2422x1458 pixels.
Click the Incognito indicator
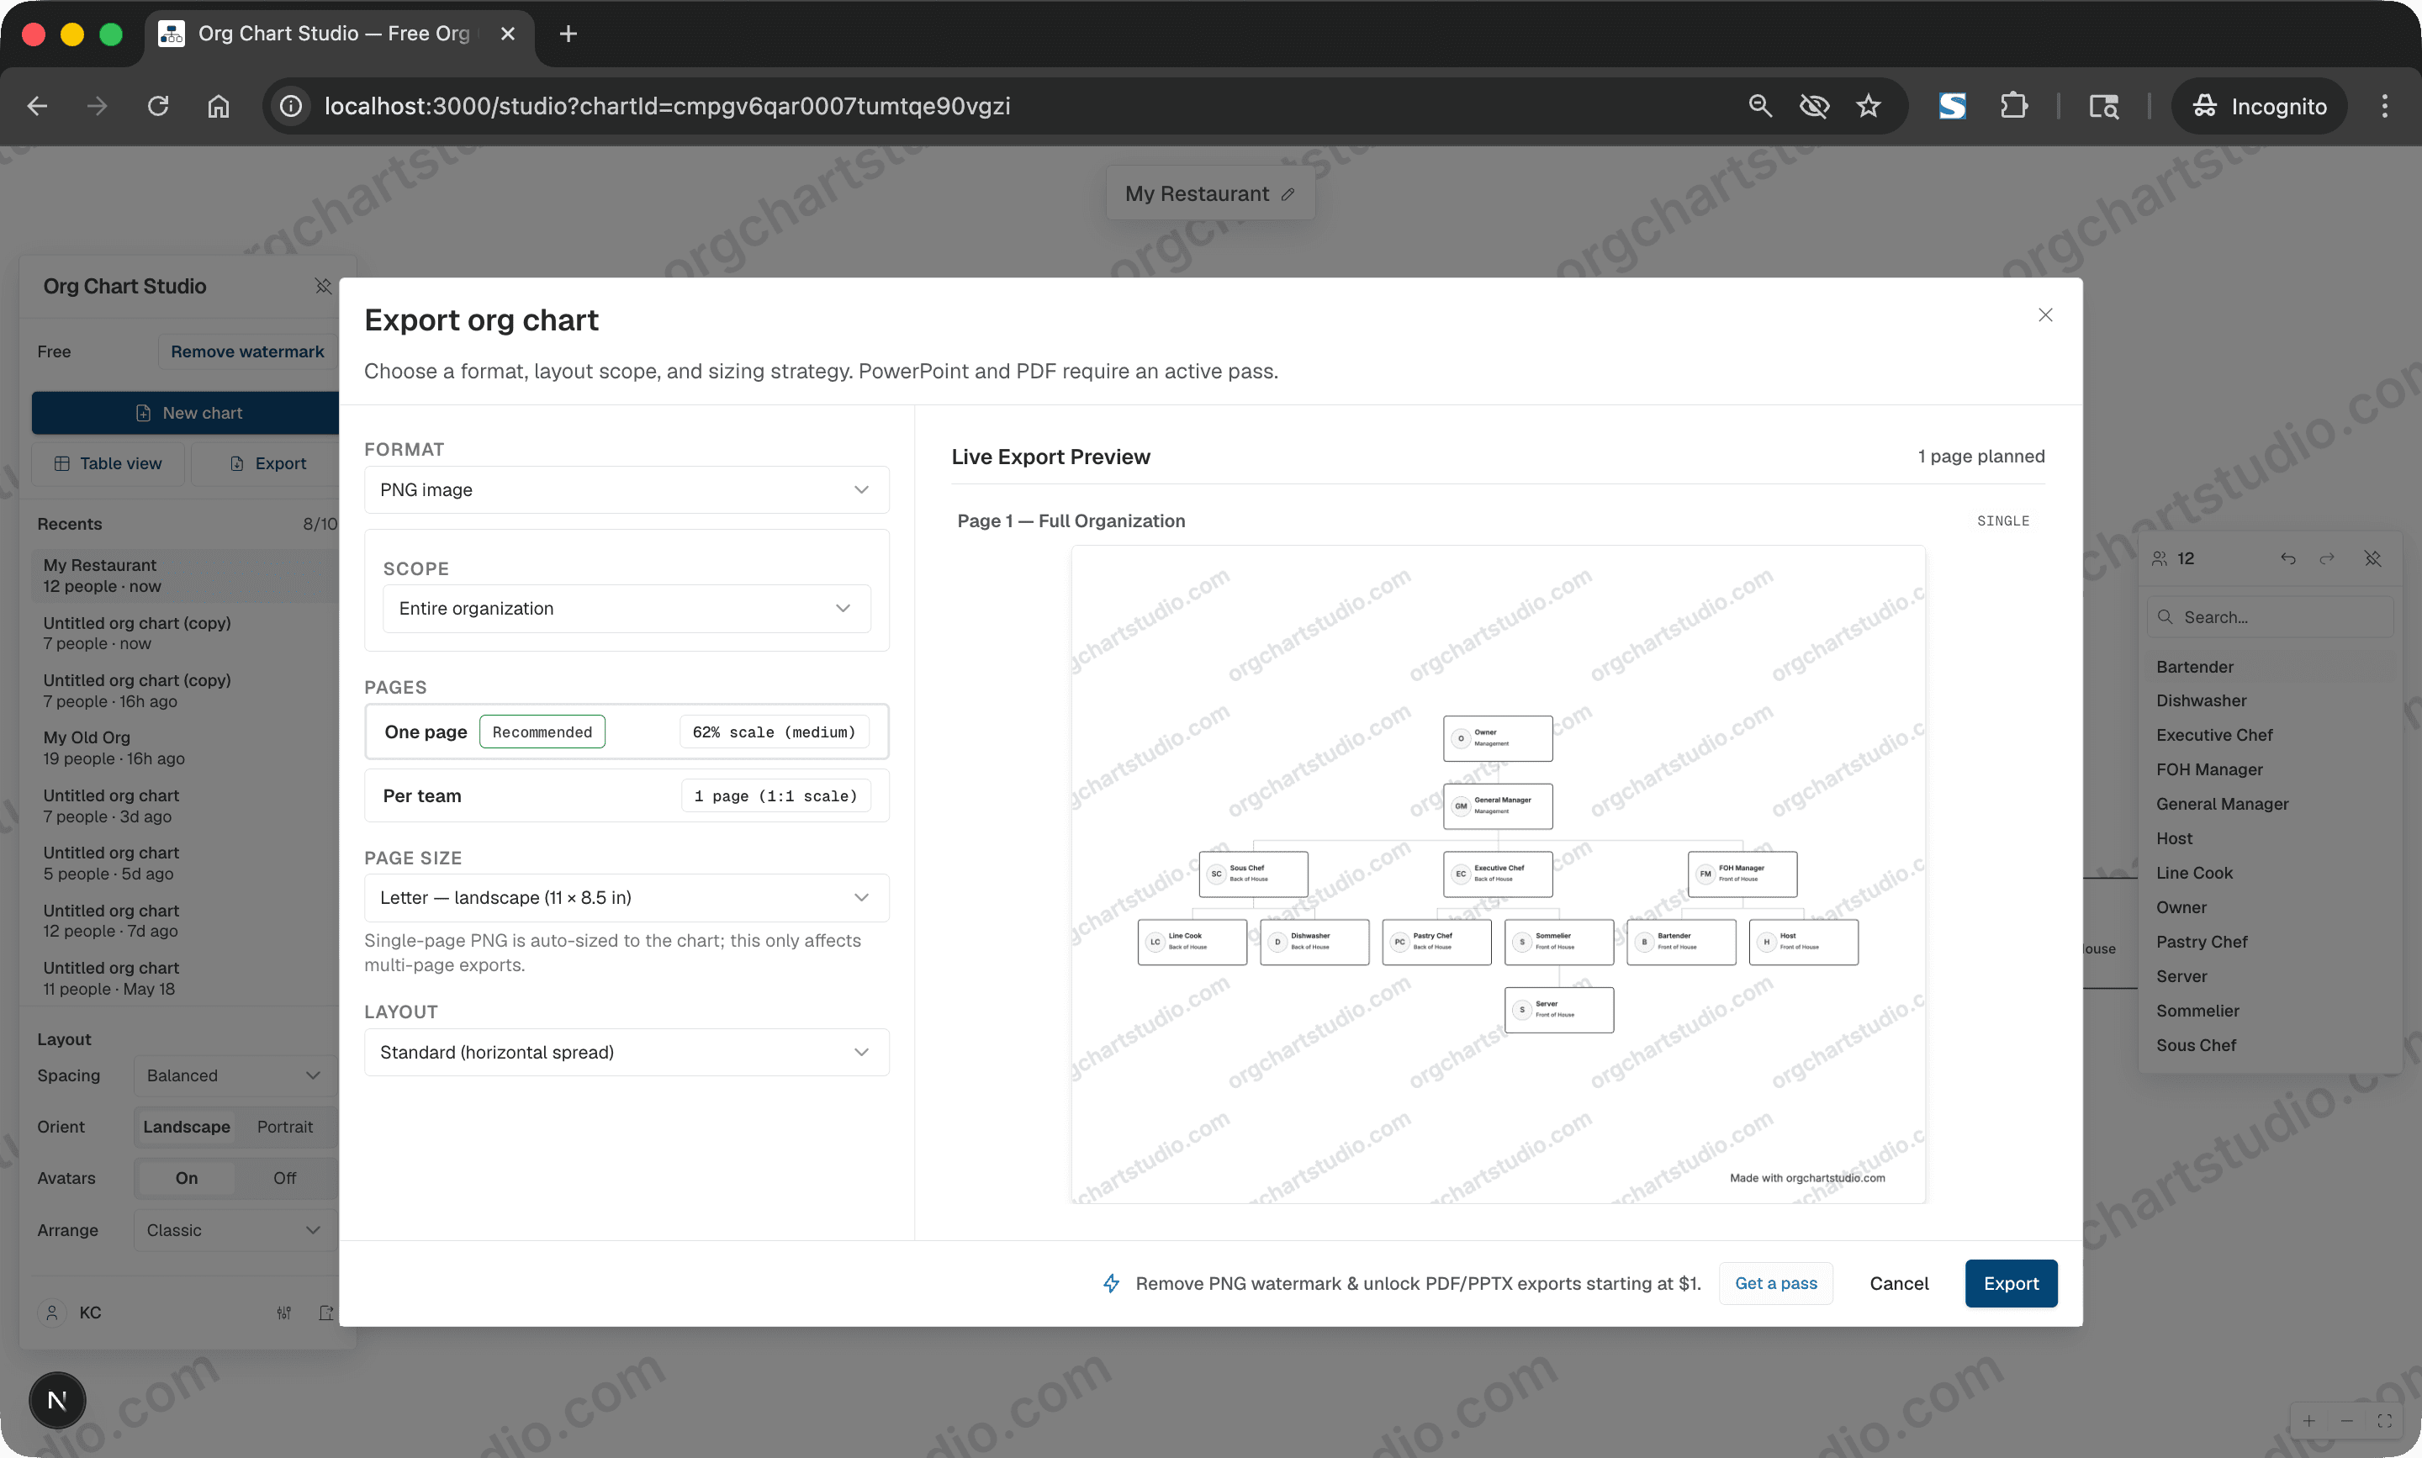(x=2259, y=106)
